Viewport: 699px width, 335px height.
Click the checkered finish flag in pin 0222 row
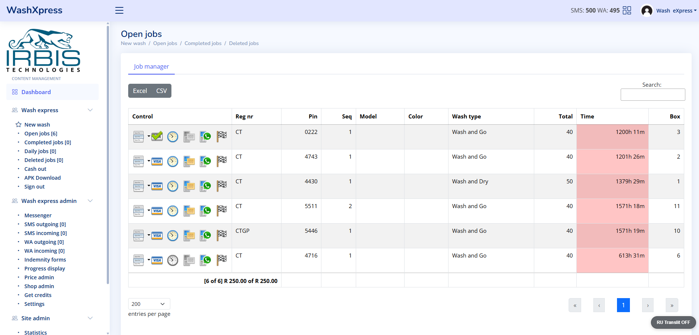222,137
